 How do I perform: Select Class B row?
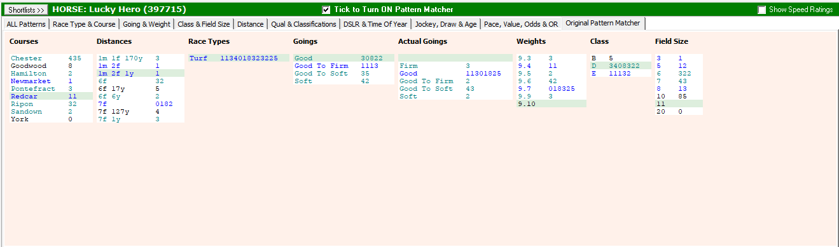click(621, 58)
